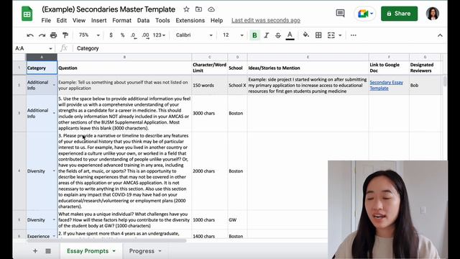The width and height of the screenshot is (460, 259).
Task: Open the zoom 75% dropdown
Action: click(89, 35)
